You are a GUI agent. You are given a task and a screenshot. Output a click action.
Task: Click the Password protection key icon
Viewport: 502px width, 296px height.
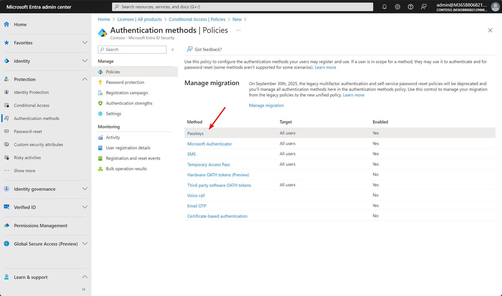[100, 82]
